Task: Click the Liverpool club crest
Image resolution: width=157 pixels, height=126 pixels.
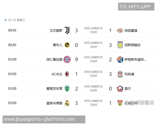Action: pos(120,74)
